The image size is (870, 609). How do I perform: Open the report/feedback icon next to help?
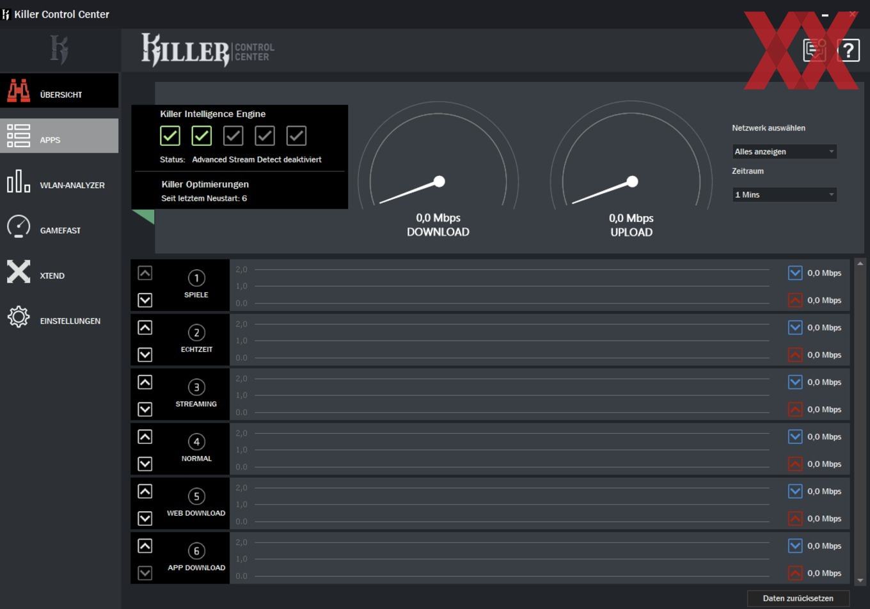[x=815, y=50]
